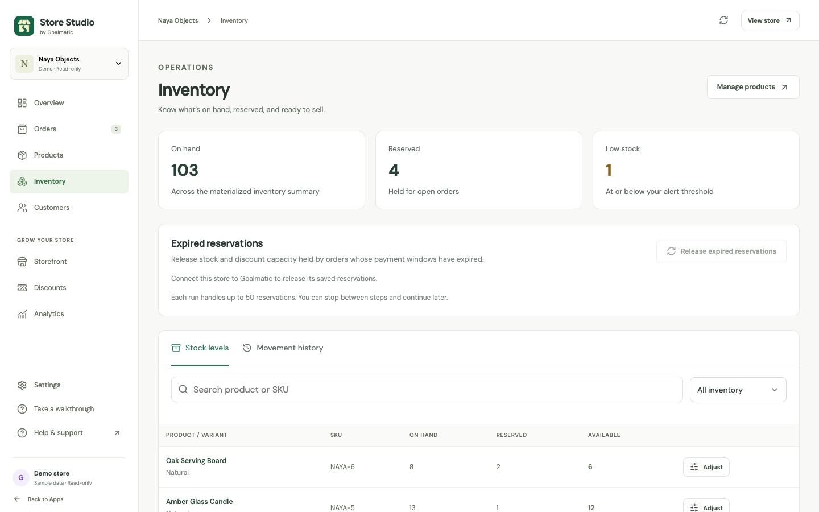Click the Low stock 1 card

[x=696, y=170]
